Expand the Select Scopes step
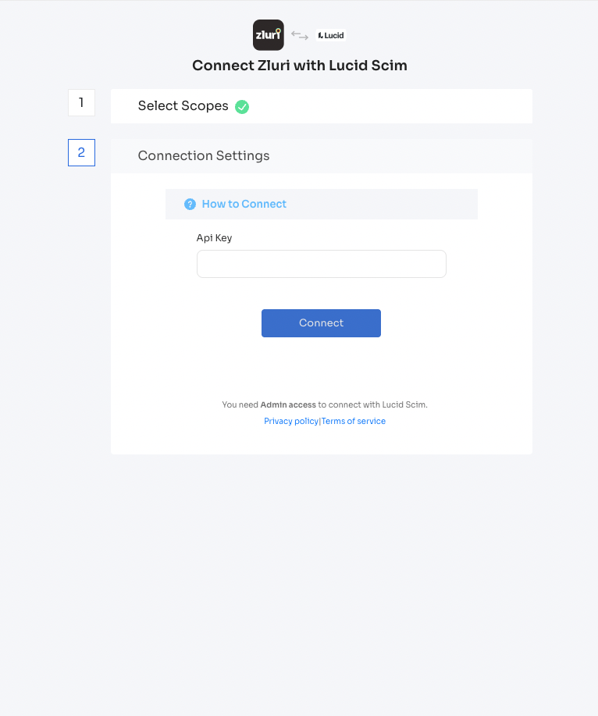The height and width of the screenshot is (716, 598). pyautogui.click(x=322, y=106)
